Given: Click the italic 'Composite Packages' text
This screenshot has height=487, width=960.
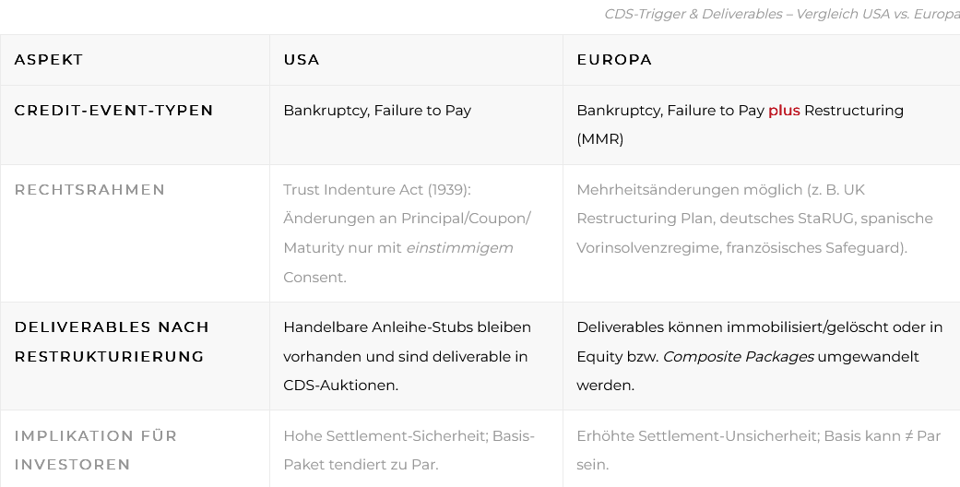Looking at the screenshot, I should pyautogui.click(x=738, y=357).
